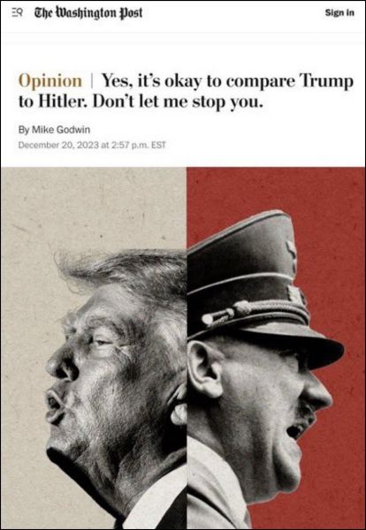Open the Opinion section label

(x=50, y=80)
